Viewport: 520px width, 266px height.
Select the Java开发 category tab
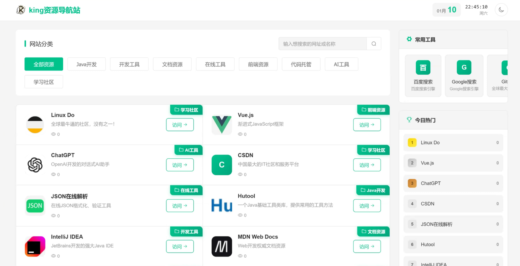(x=86, y=64)
